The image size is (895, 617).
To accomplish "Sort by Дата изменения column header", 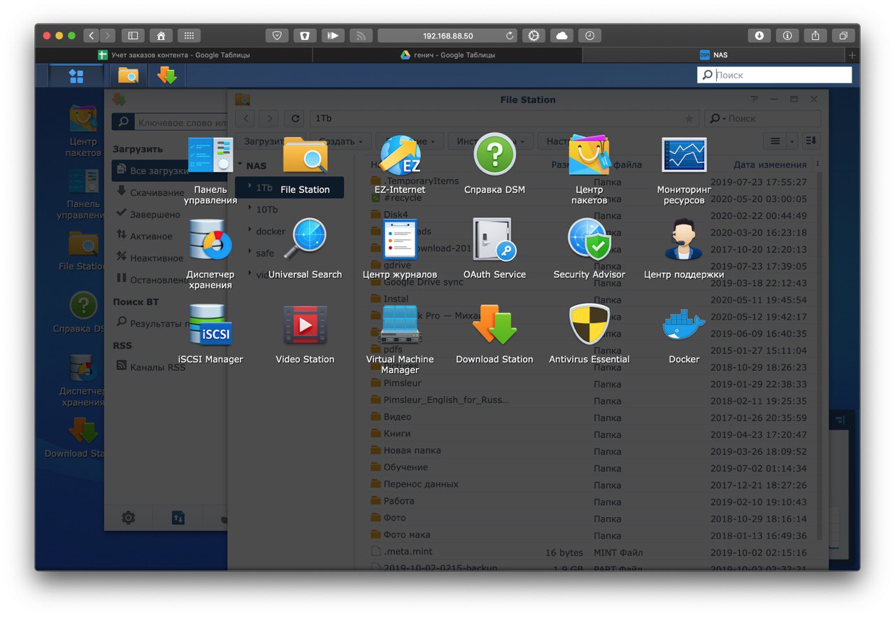I will pos(770,165).
